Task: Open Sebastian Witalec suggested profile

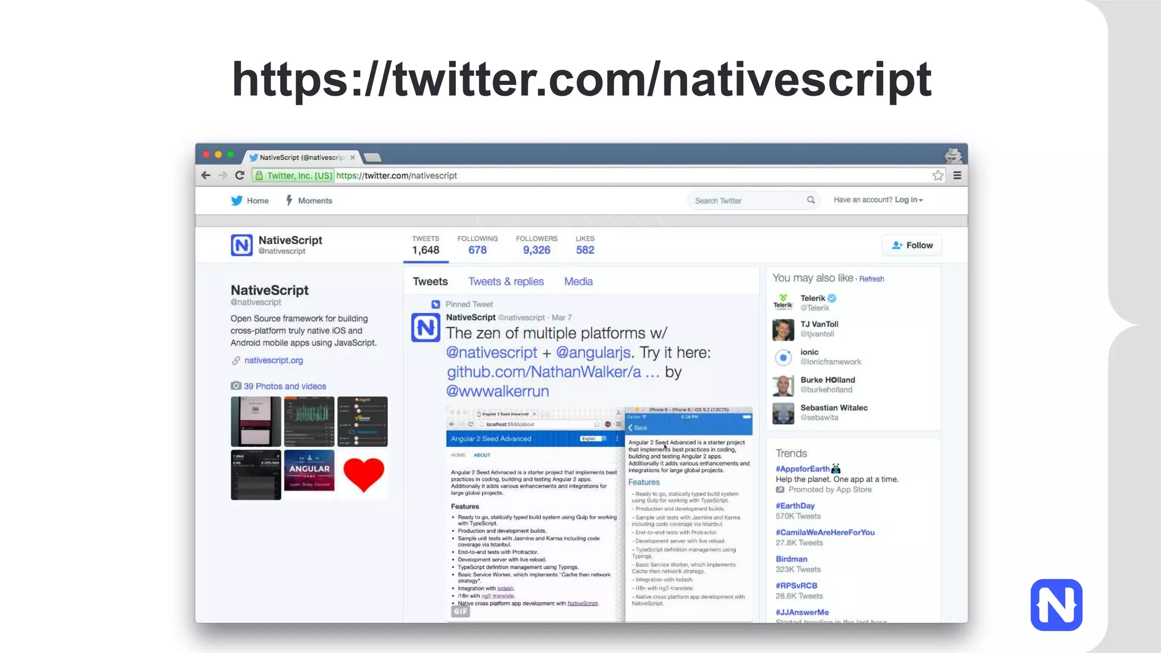Action: (834, 408)
